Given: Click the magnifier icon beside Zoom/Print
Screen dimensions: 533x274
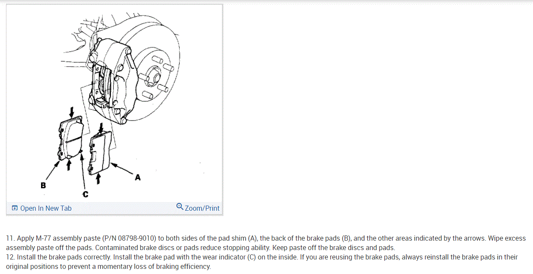Looking at the screenshot, I should click(180, 207).
